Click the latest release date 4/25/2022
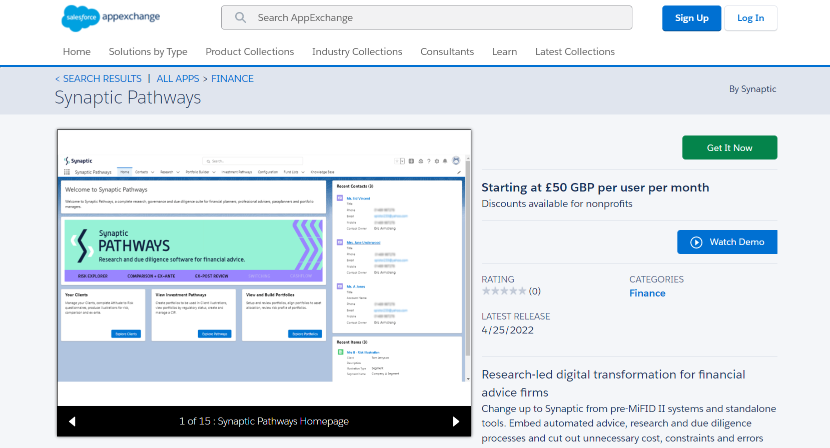 pyautogui.click(x=507, y=330)
